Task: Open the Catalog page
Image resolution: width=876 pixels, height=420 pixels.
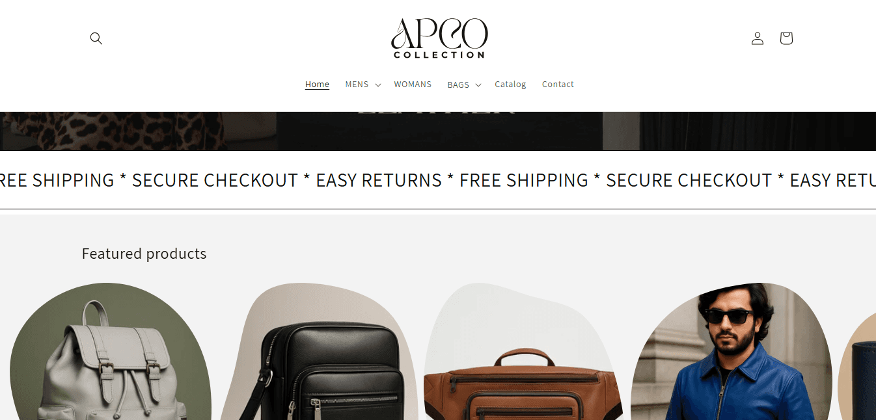Action: 510,85
